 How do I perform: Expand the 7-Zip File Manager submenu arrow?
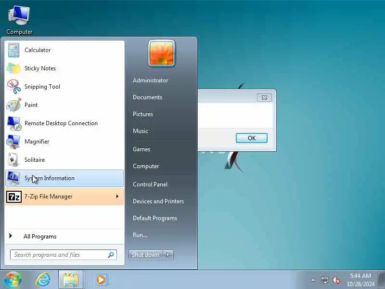pyautogui.click(x=117, y=197)
